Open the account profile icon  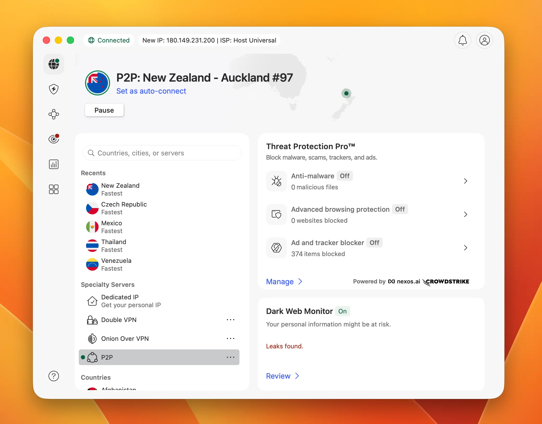[484, 40]
